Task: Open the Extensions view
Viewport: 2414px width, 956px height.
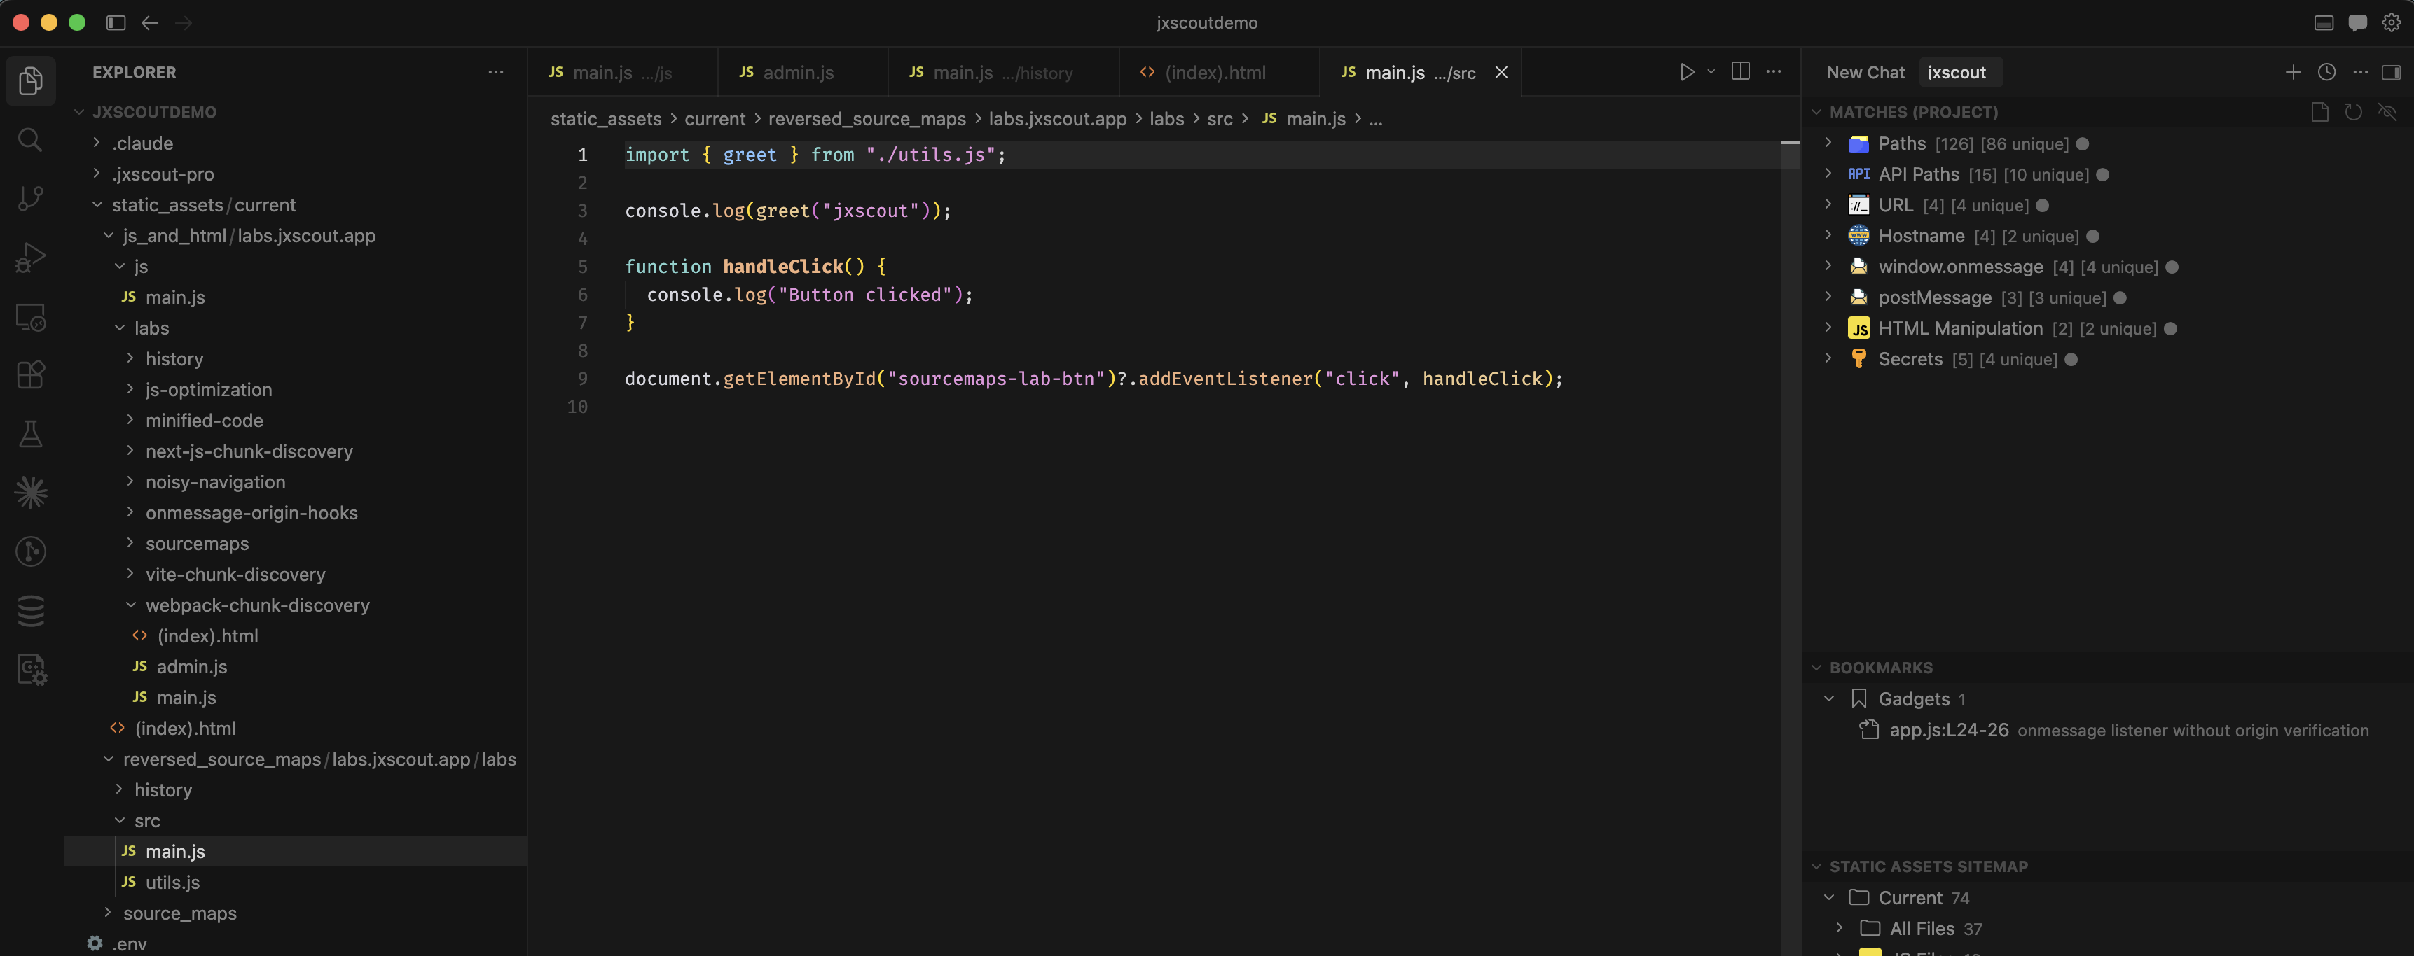Action: point(31,374)
